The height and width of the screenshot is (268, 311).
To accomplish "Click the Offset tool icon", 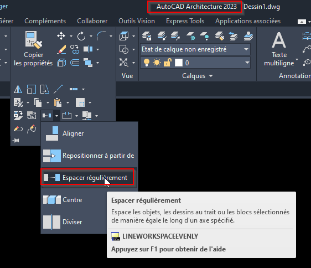I will click(75, 63).
